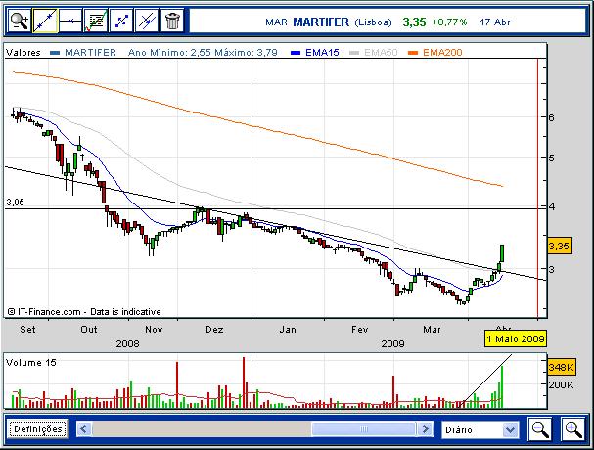The width and height of the screenshot is (594, 450).
Task: Click the gray EMA50 color swatch
Action: [354, 53]
